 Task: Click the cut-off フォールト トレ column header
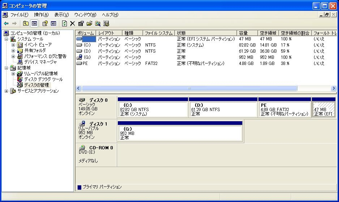click(x=324, y=33)
